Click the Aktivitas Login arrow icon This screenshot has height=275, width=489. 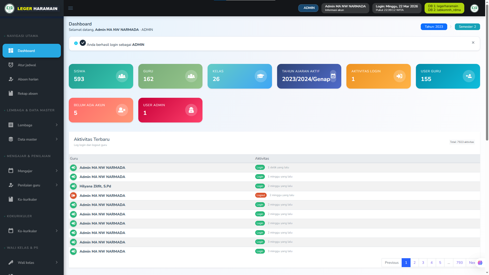399,76
